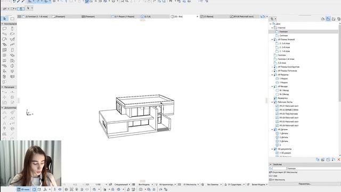Expand the АР Планы Потолков folder
This screenshot has width=341, height=192.
[272, 71]
